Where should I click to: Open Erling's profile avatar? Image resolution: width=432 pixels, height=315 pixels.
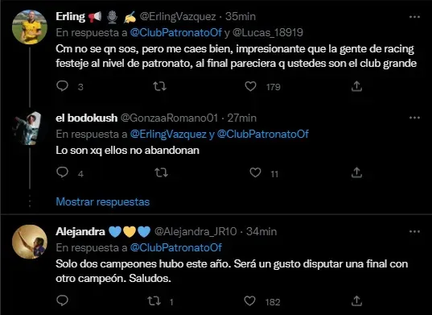click(30, 27)
